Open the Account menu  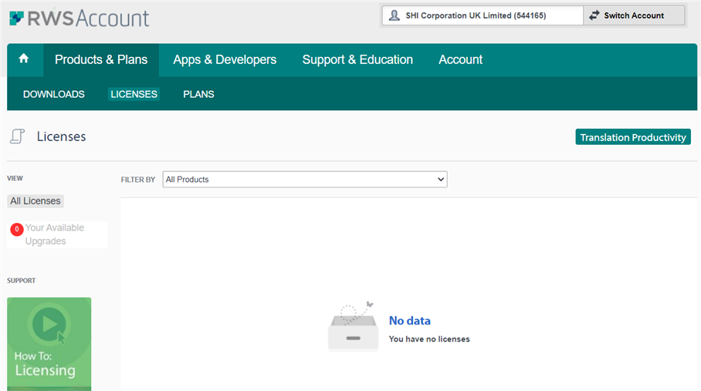(x=460, y=60)
